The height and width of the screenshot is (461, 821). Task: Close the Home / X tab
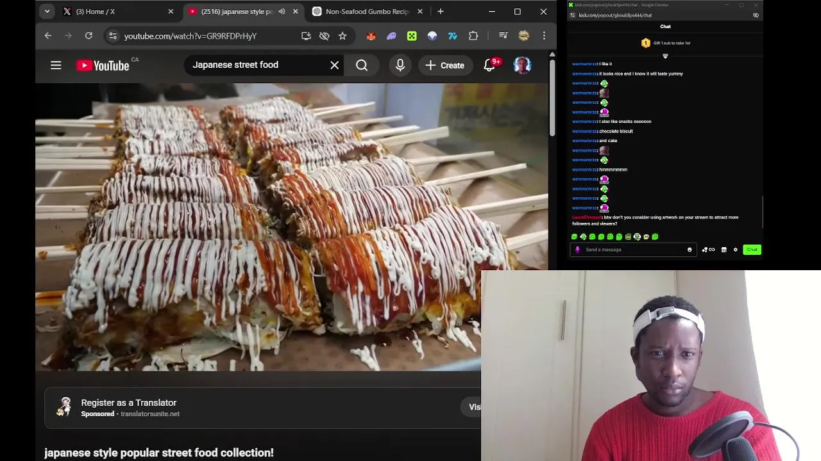[x=171, y=12]
